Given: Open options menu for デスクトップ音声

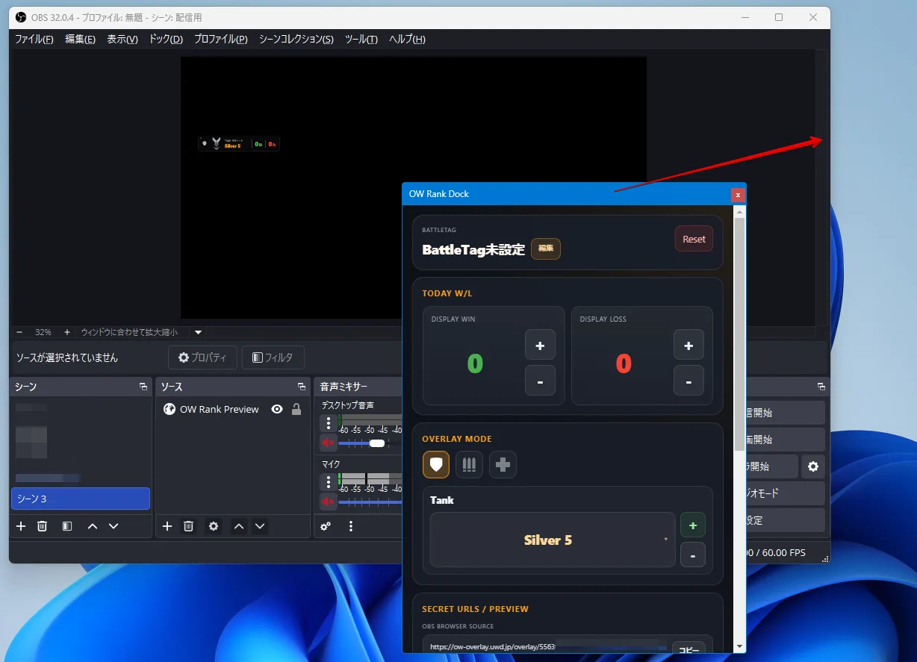Looking at the screenshot, I should tap(328, 423).
